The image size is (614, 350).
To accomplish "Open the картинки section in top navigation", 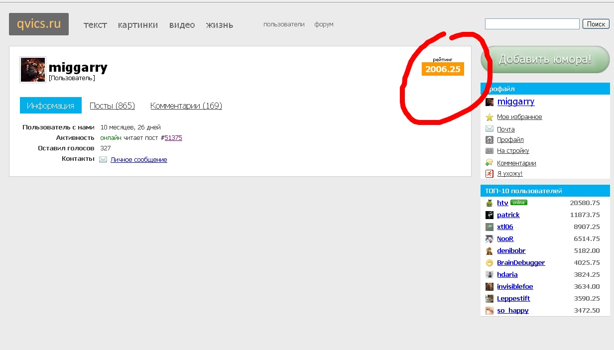I will click(x=138, y=25).
